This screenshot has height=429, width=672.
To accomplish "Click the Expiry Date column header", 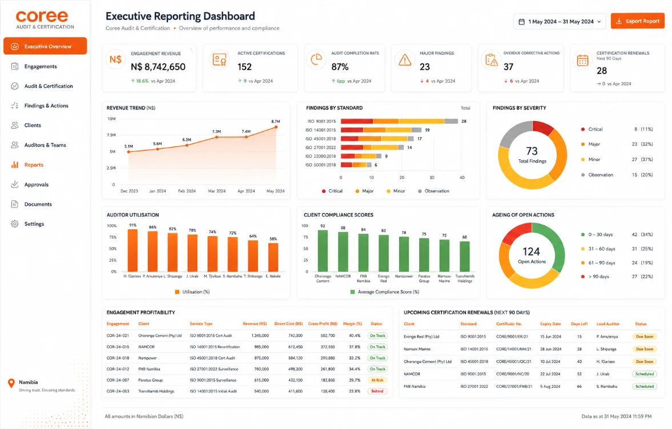I will click(x=550, y=324).
